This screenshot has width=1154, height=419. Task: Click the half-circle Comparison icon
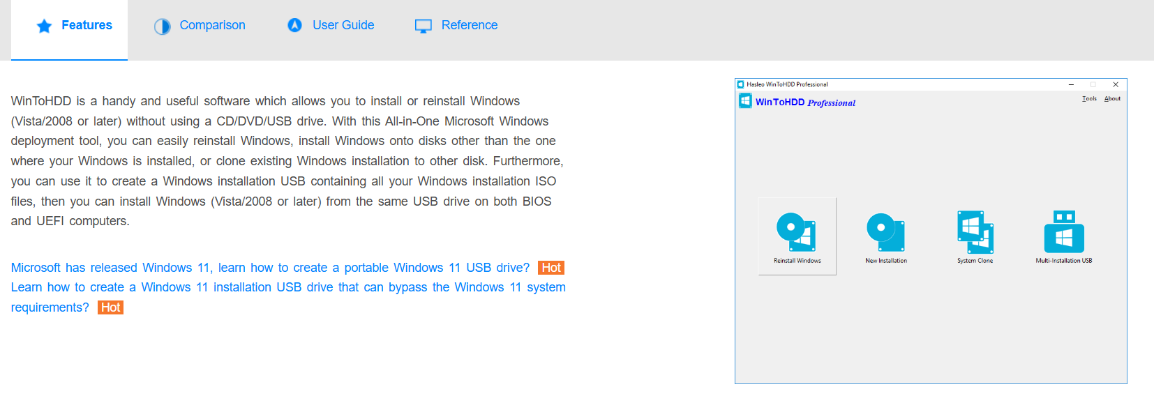tap(162, 26)
